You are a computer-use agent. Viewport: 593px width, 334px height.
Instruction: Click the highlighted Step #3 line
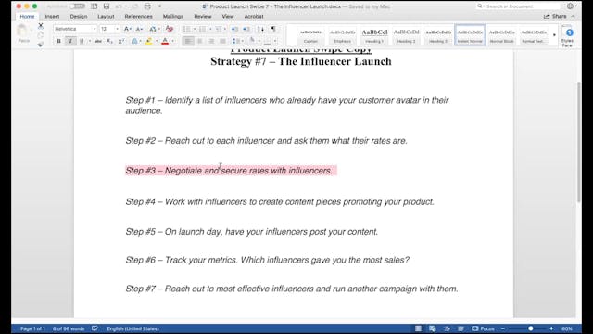231,171
